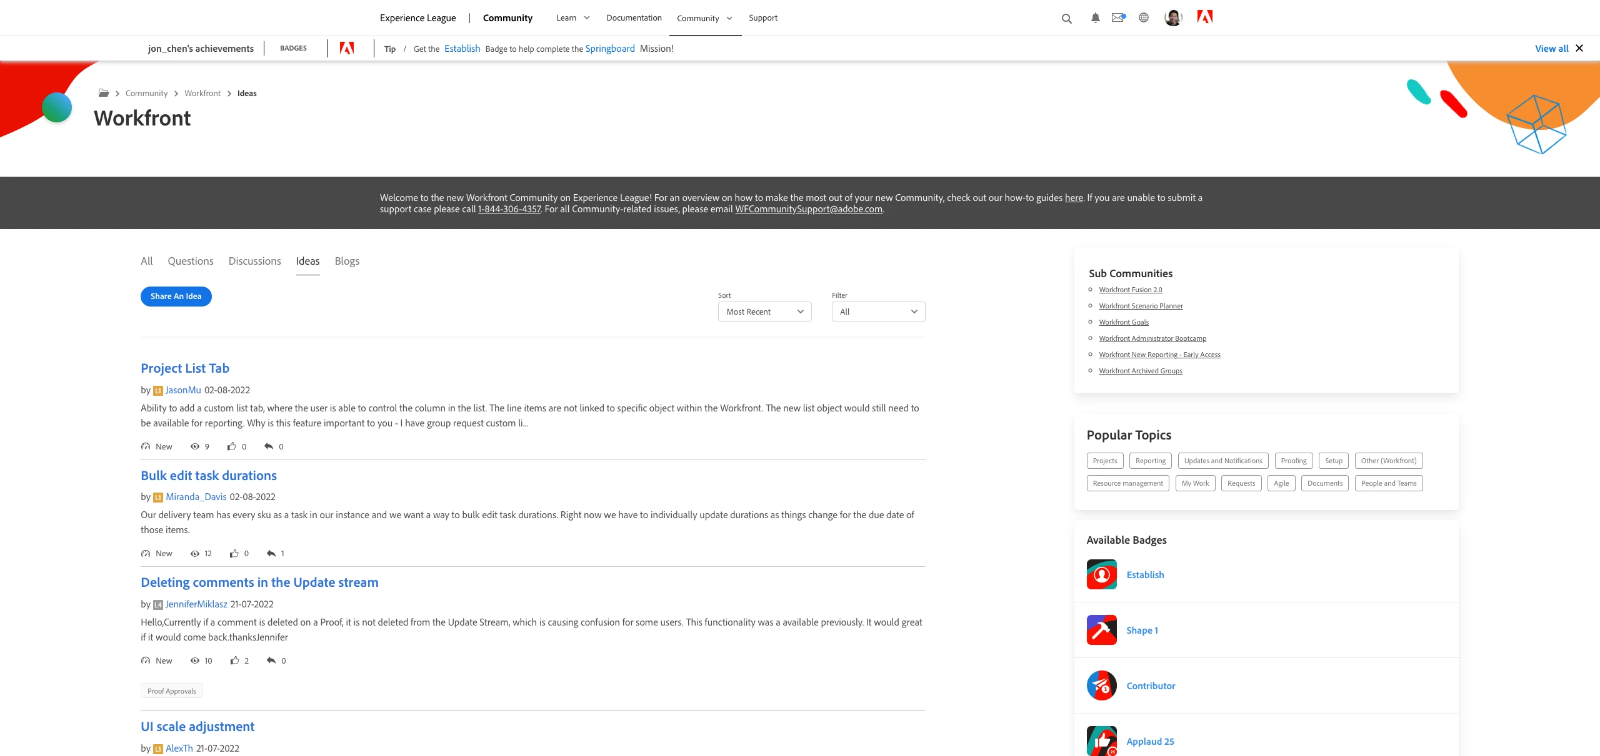Click the breadcrumb home folder icon
The height and width of the screenshot is (756, 1600).
click(104, 93)
